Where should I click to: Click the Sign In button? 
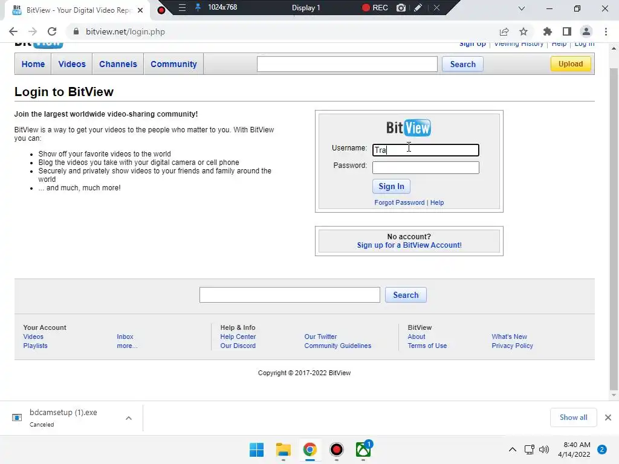(391, 186)
